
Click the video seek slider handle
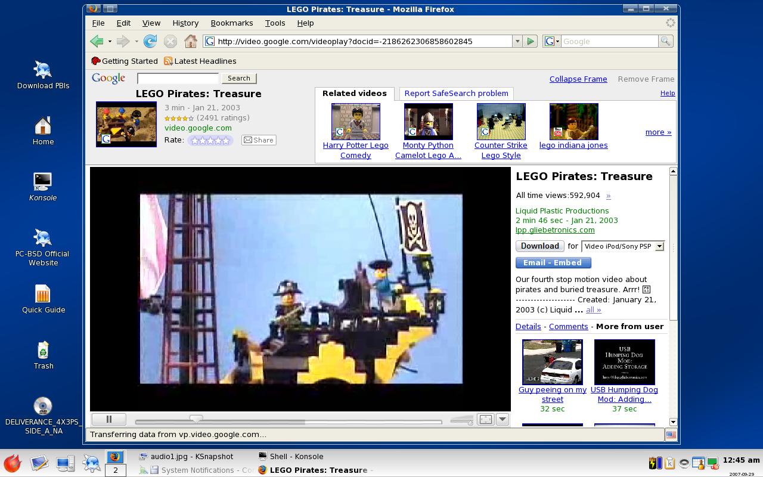[x=196, y=419]
